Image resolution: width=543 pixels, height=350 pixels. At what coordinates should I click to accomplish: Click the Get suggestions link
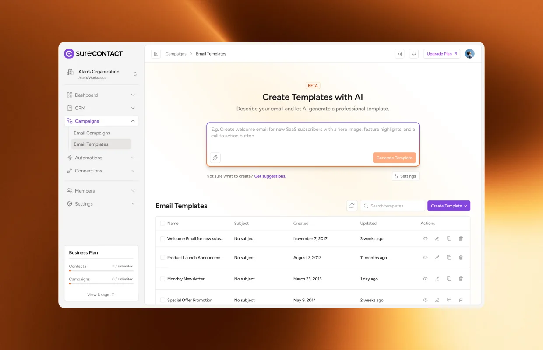pyautogui.click(x=270, y=176)
